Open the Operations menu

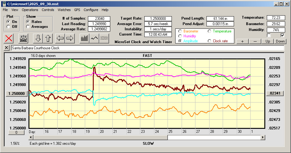30,10
